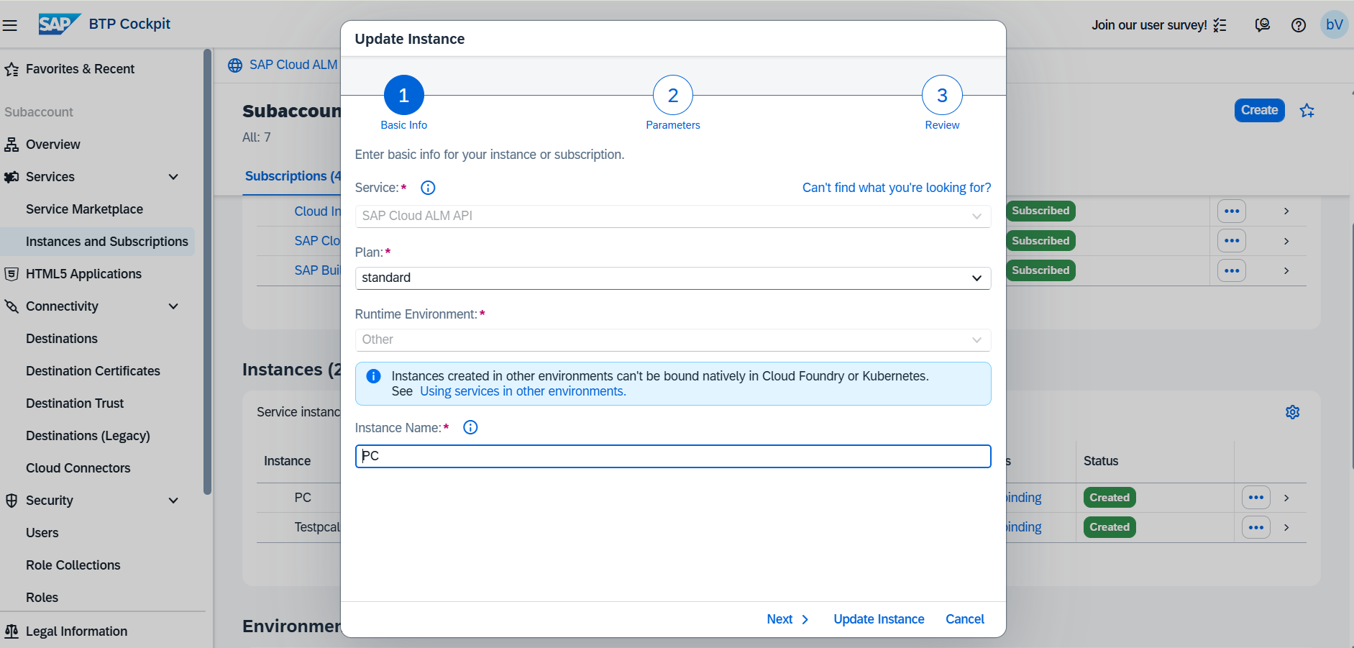The image size is (1354, 648).
Task: Click the Service field info icon
Action: click(428, 188)
